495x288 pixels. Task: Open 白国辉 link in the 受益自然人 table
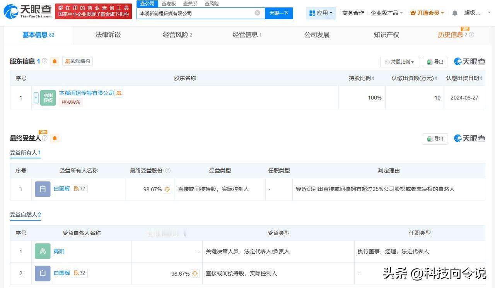(x=62, y=273)
